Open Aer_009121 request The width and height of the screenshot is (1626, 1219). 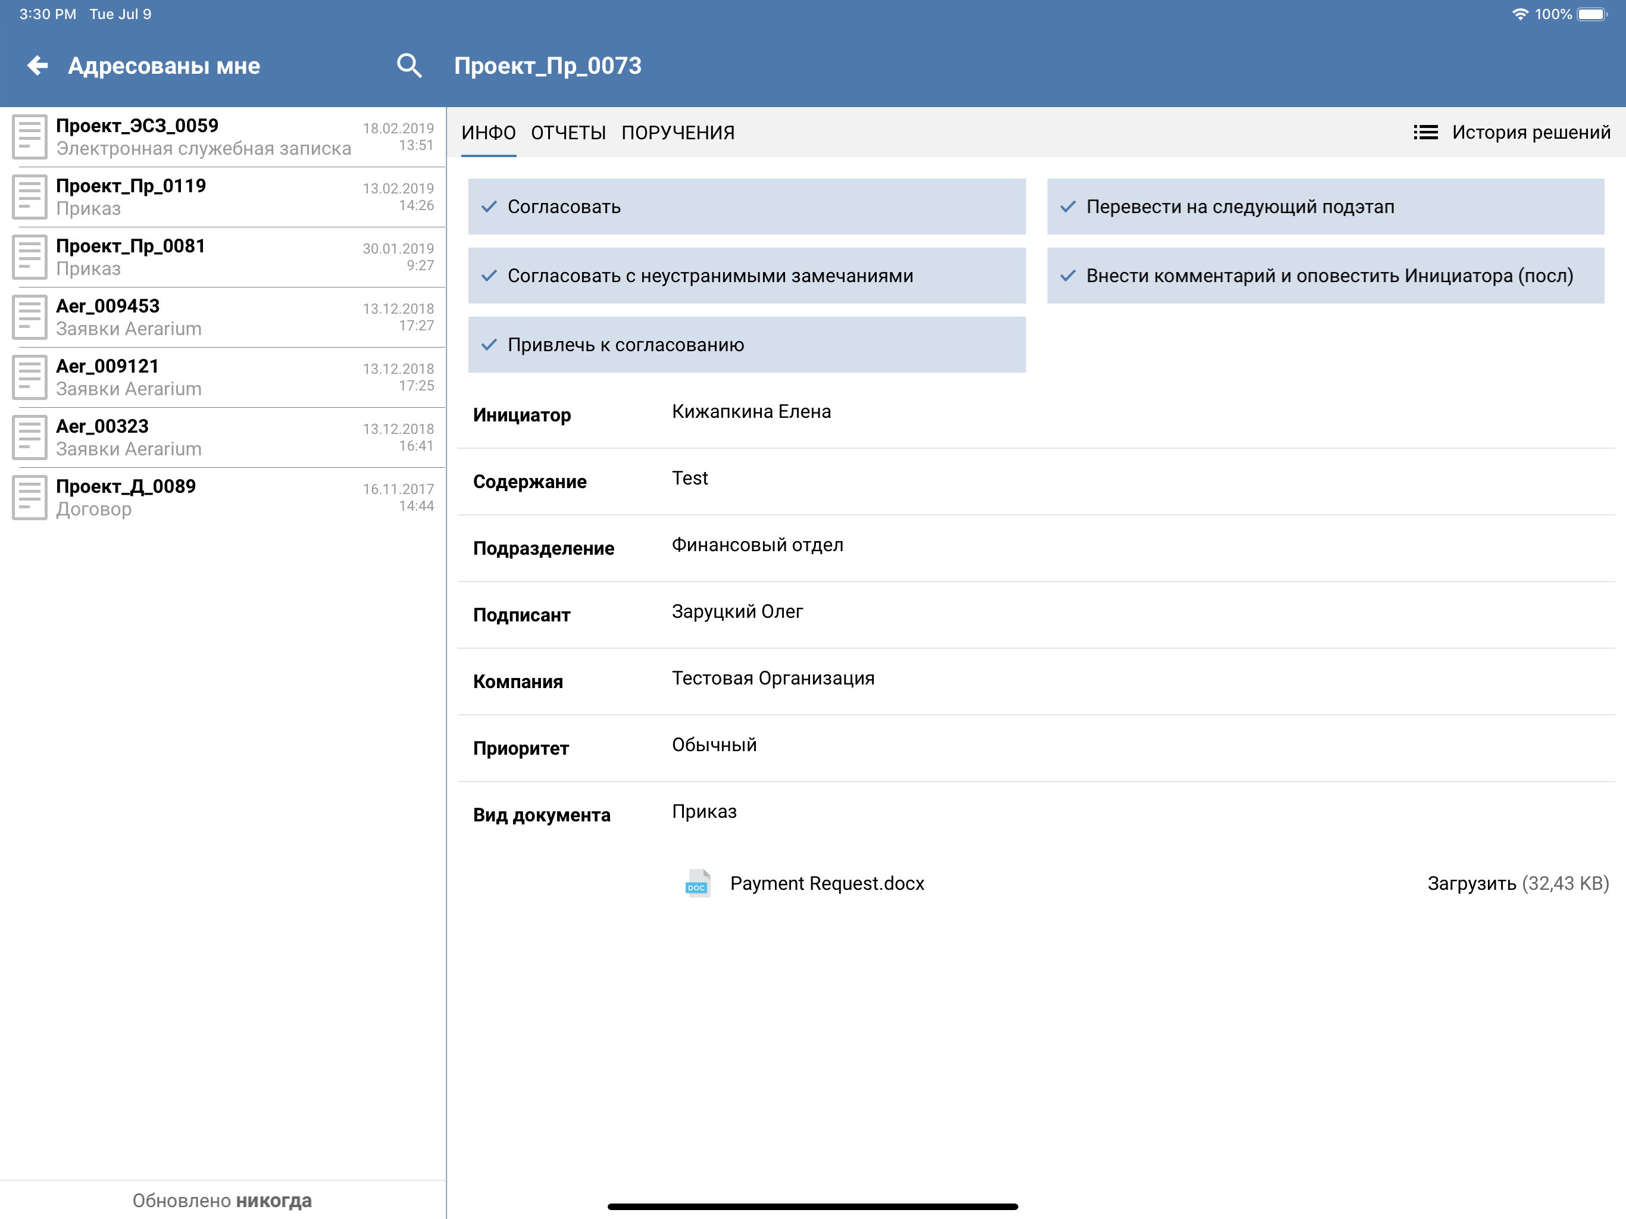[x=223, y=379]
